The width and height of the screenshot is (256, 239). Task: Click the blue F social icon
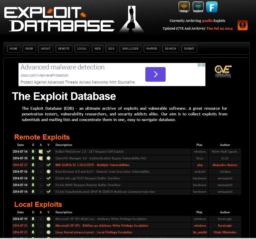coord(212,7)
